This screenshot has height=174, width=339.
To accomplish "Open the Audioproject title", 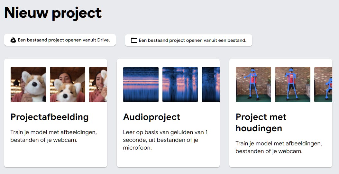I will coord(152,117).
